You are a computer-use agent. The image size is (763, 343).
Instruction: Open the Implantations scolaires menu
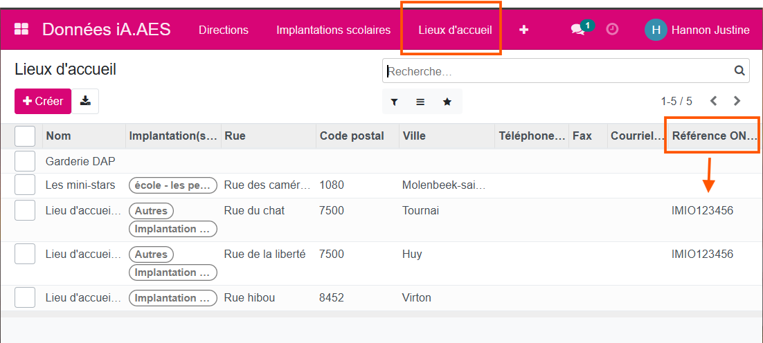tap(333, 30)
